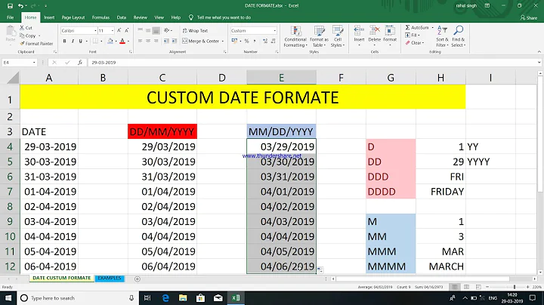The width and height of the screenshot is (544, 305).
Task: Open the font size 11 dropdown
Action: coord(113,30)
